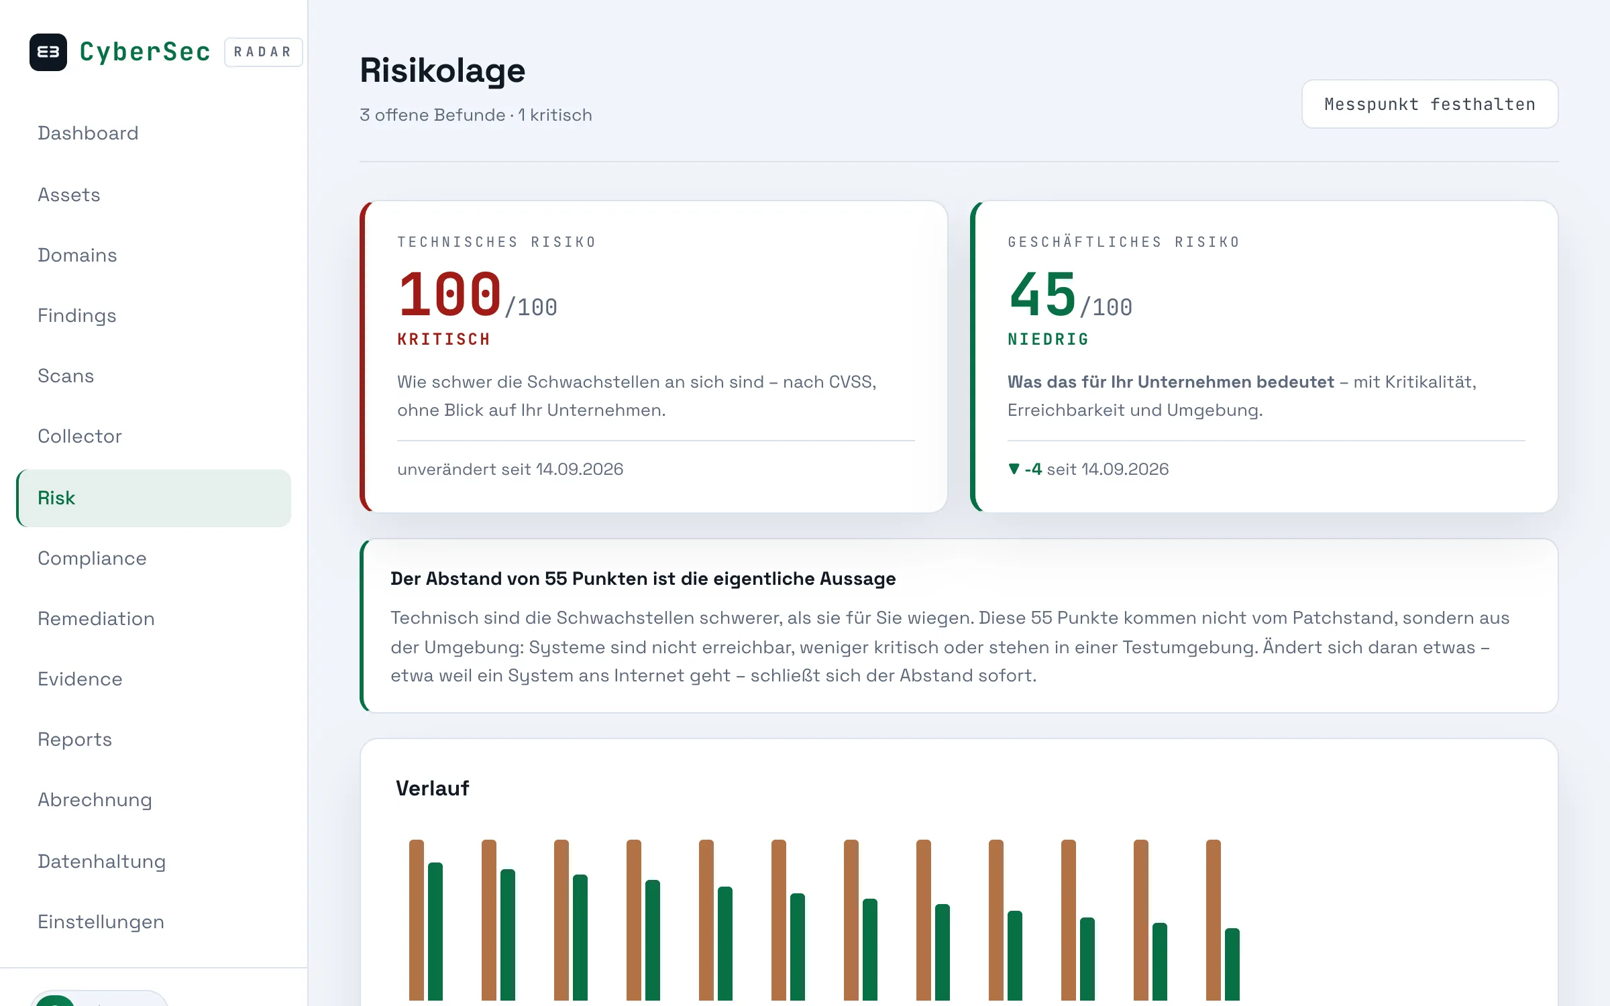Click the last brown bar in Verlauf chart

click(x=1214, y=920)
